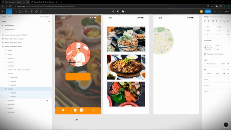231x130 pixels.
Task: Toggle Fix position when scrolling checkbox
Action: pyautogui.click(x=205, y=54)
